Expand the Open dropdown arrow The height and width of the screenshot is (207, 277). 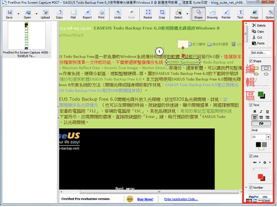pos(36,14)
